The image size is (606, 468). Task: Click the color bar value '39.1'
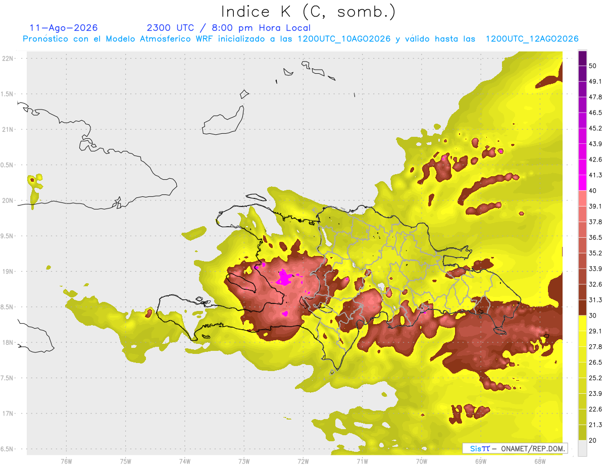pyautogui.click(x=595, y=206)
